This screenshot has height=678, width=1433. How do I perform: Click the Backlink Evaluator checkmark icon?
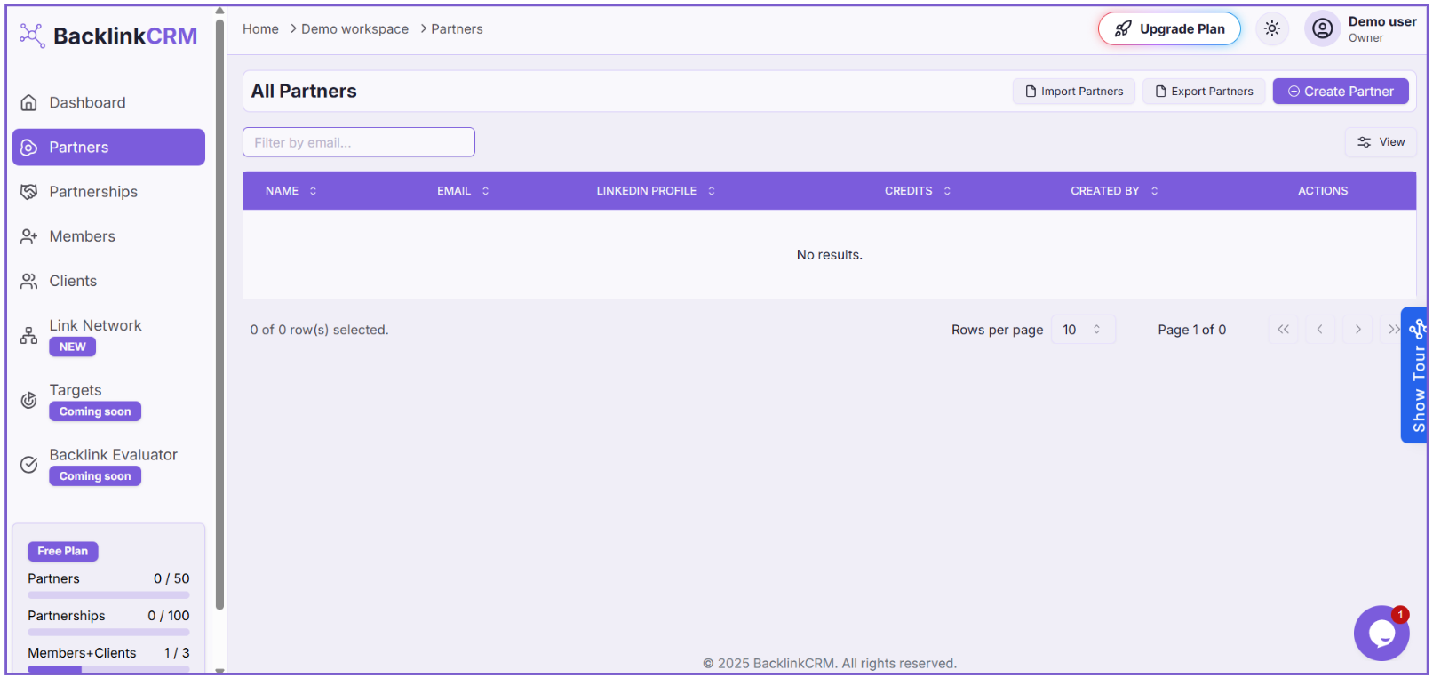click(29, 465)
